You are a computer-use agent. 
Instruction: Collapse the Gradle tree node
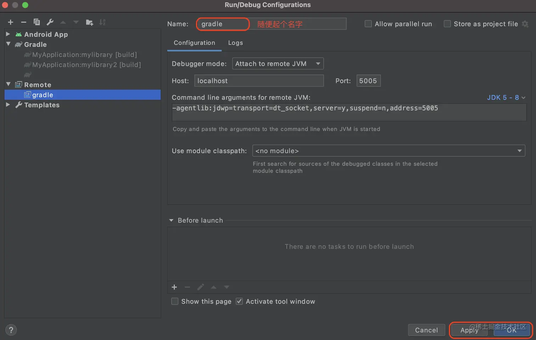8,44
